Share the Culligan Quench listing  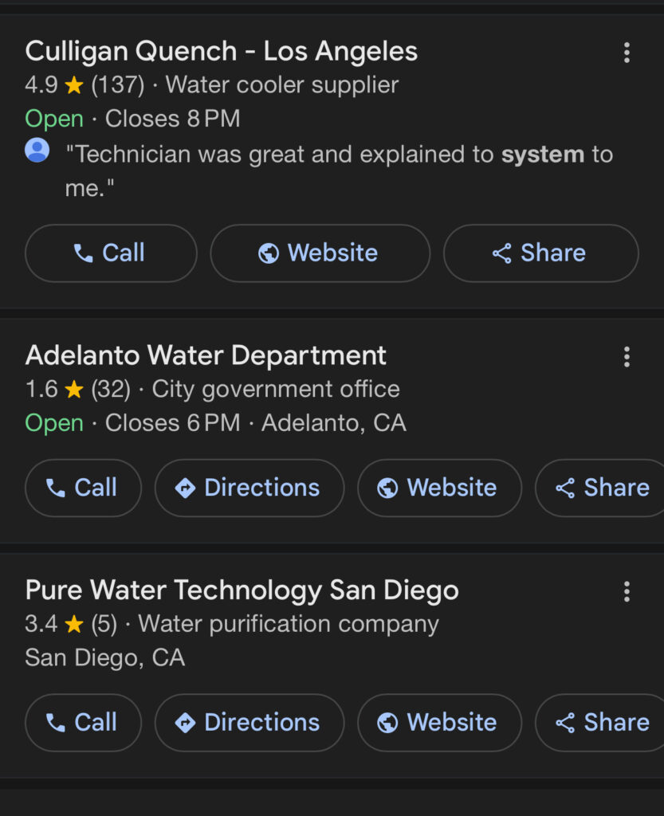click(540, 253)
